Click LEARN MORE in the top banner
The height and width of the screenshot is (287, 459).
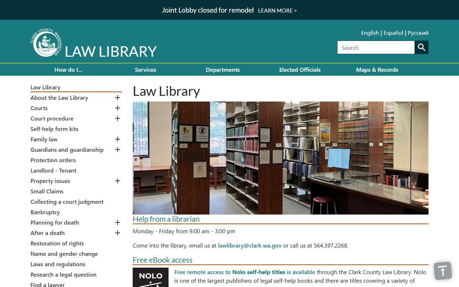[x=277, y=10]
